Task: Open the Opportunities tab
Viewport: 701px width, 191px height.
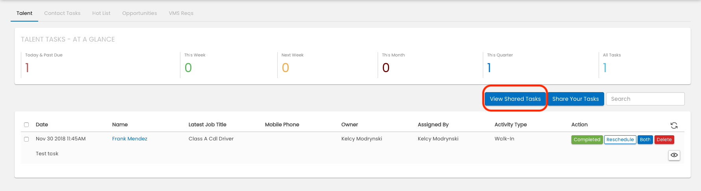Action: pos(139,13)
